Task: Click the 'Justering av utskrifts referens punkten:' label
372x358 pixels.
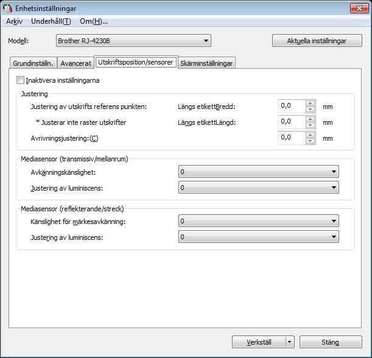Action: coord(89,107)
